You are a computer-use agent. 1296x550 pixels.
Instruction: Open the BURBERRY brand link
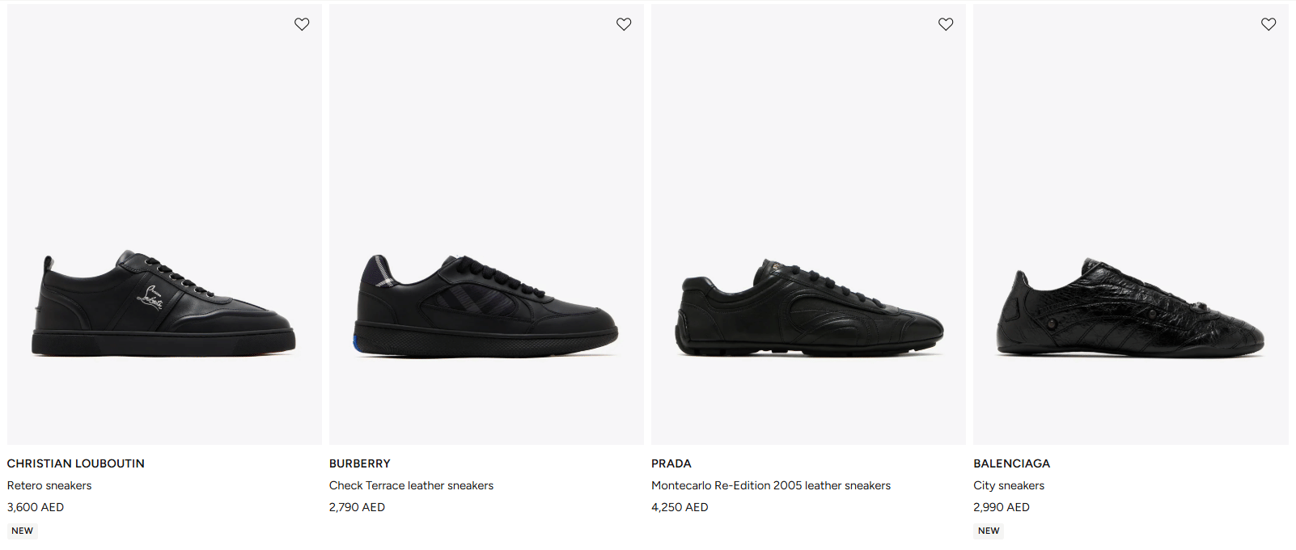click(360, 463)
